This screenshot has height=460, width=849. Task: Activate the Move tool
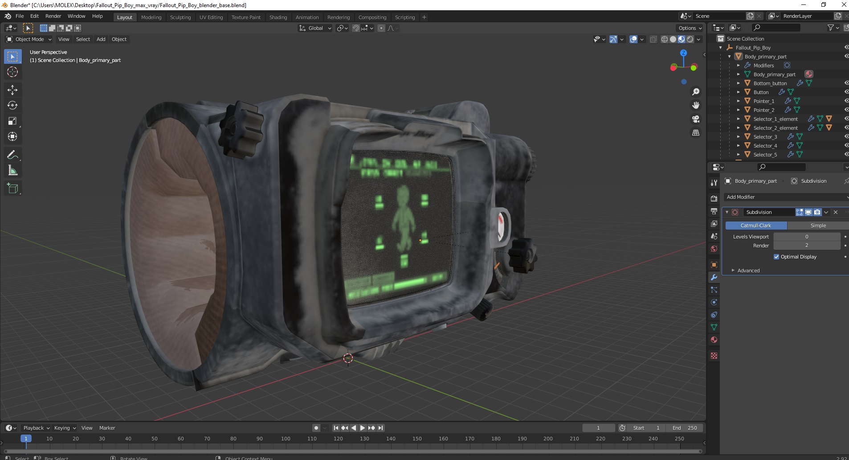click(12, 90)
